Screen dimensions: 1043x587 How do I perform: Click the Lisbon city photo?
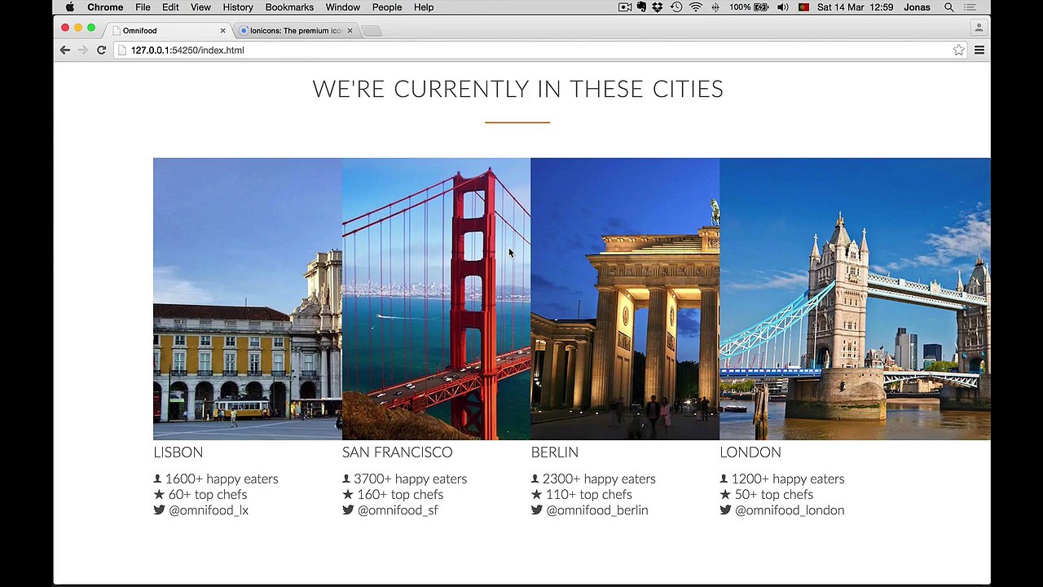click(x=248, y=299)
